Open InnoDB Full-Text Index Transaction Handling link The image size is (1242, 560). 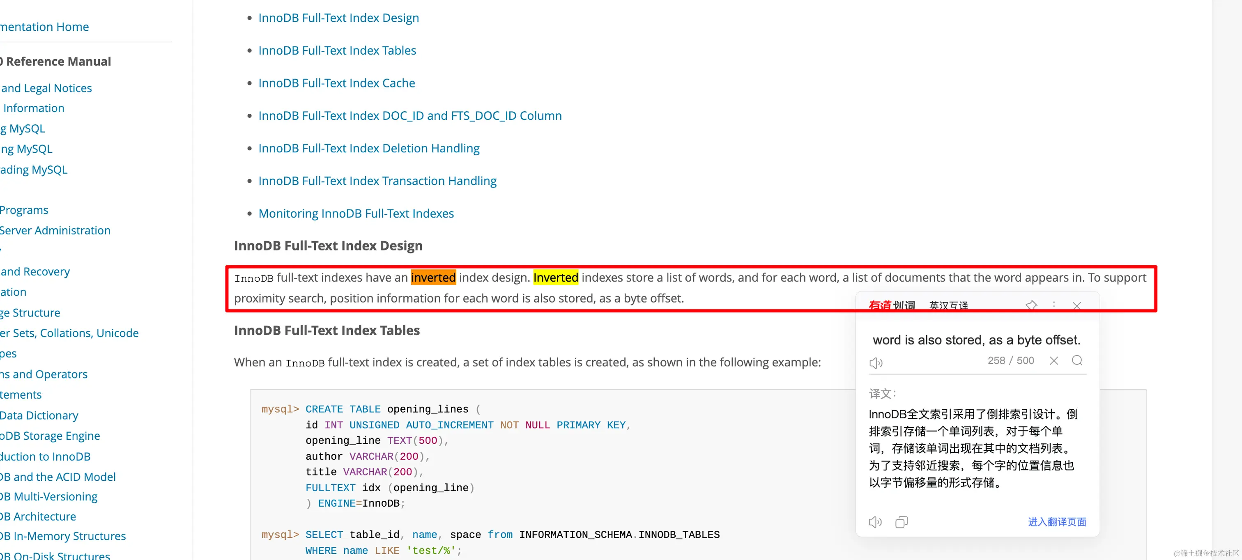(377, 181)
